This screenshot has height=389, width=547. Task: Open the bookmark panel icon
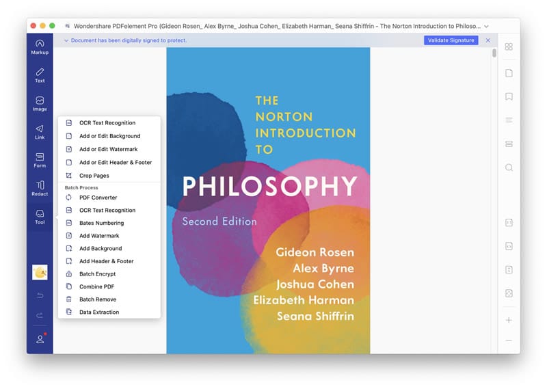click(x=509, y=96)
